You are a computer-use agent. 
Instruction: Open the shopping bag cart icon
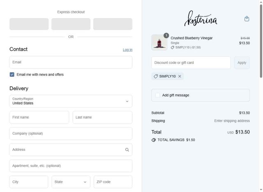(x=247, y=19)
